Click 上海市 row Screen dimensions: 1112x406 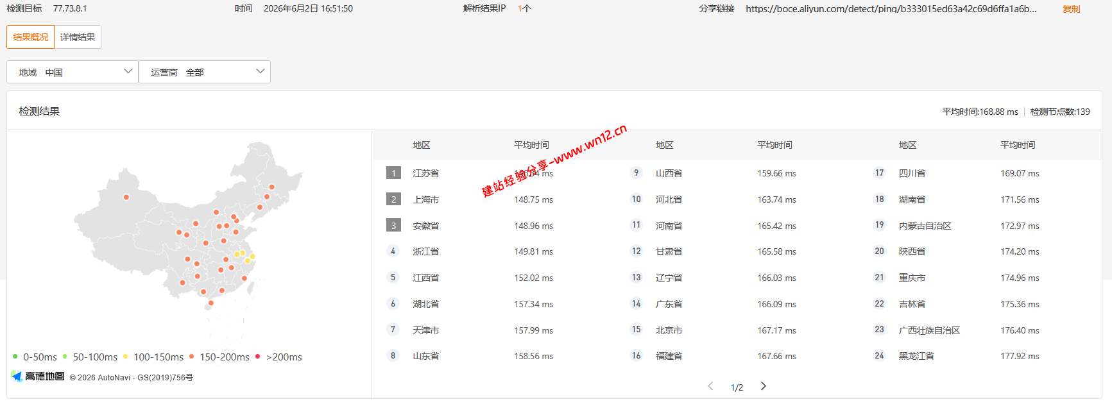point(494,199)
